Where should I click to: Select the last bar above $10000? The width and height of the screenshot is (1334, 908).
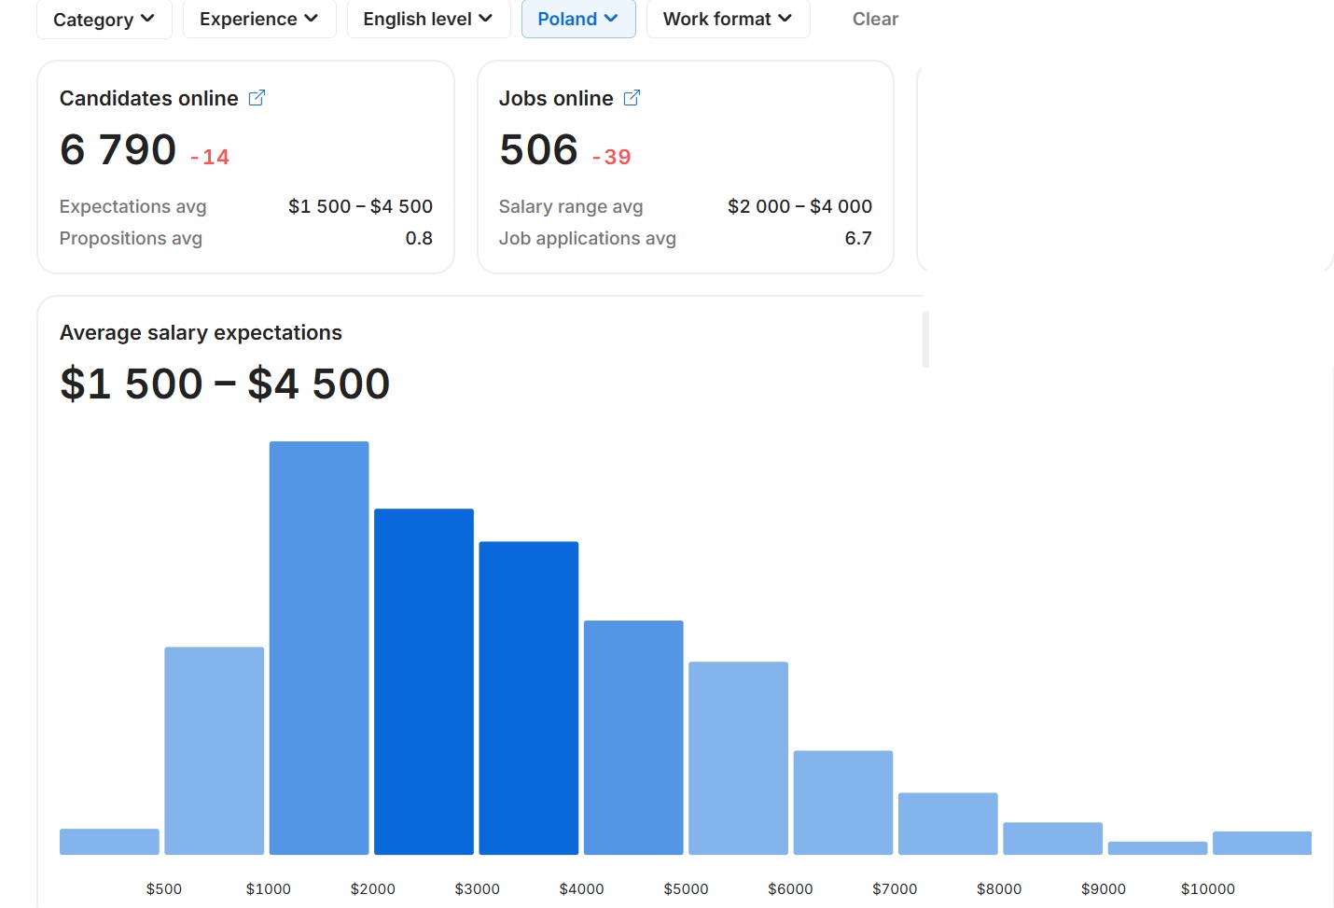[1261, 843]
